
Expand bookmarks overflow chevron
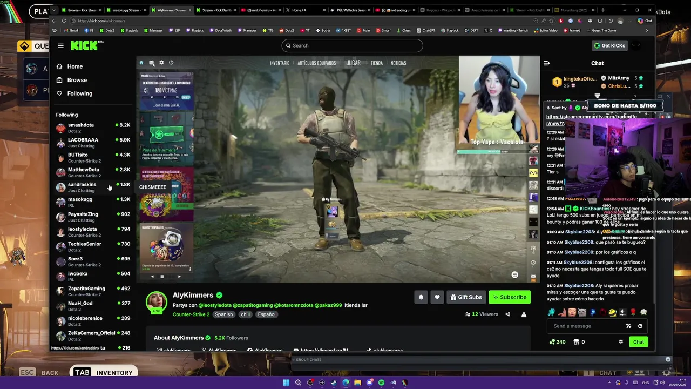coord(647,30)
